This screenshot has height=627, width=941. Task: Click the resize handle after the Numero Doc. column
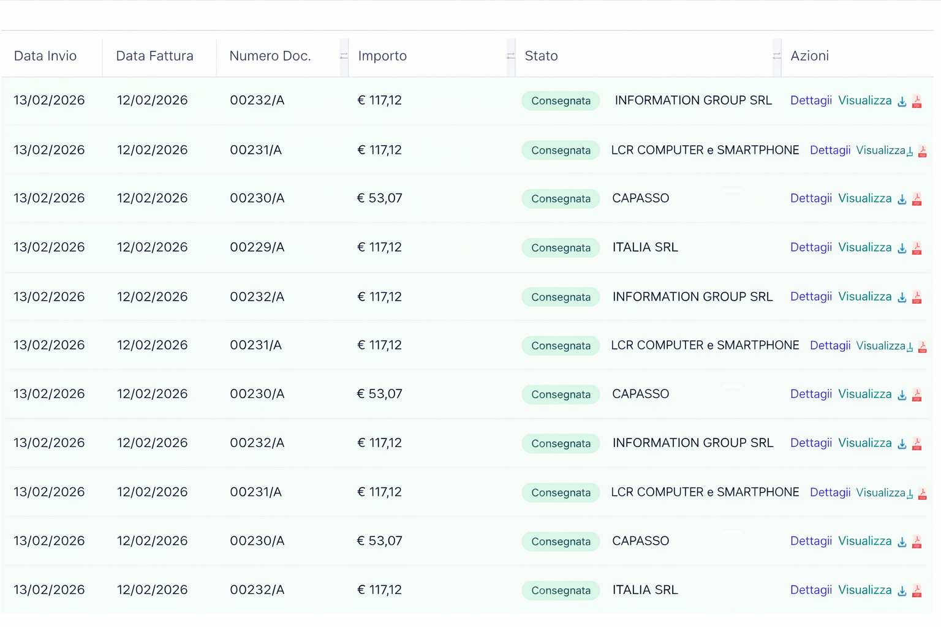tap(344, 56)
